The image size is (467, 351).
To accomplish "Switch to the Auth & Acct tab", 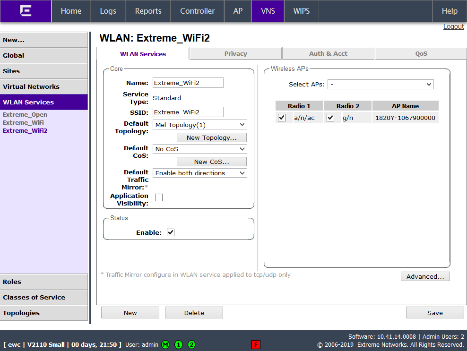I will point(328,53).
